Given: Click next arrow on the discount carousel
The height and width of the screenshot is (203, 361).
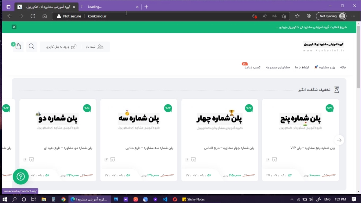Looking at the screenshot, I should click(339, 140).
